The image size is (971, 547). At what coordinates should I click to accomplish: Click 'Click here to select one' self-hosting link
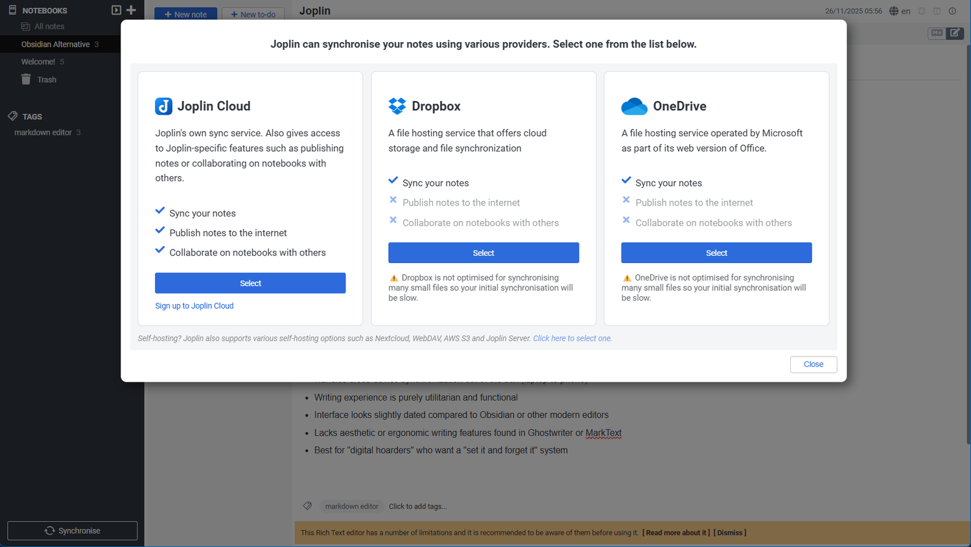click(x=572, y=338)
